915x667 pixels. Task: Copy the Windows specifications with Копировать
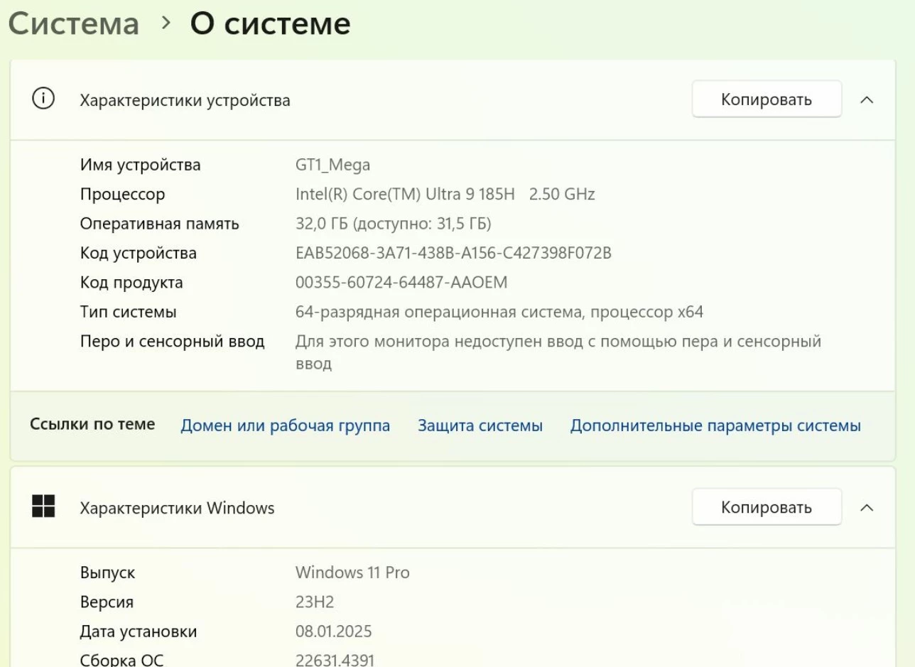point(766,507)
